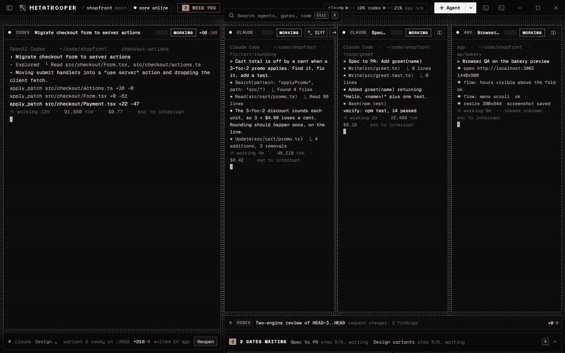Screen dimensions: 565x353
Task: Click WORKING badge on the fix/cart-rounding Claude pane
Action: [x=289, y=33]
